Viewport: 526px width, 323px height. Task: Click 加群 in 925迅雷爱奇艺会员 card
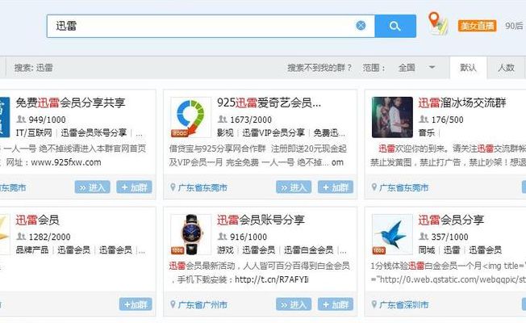(x=336, y=187)
